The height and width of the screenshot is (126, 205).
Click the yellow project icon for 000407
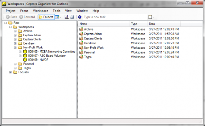point(25,55)
